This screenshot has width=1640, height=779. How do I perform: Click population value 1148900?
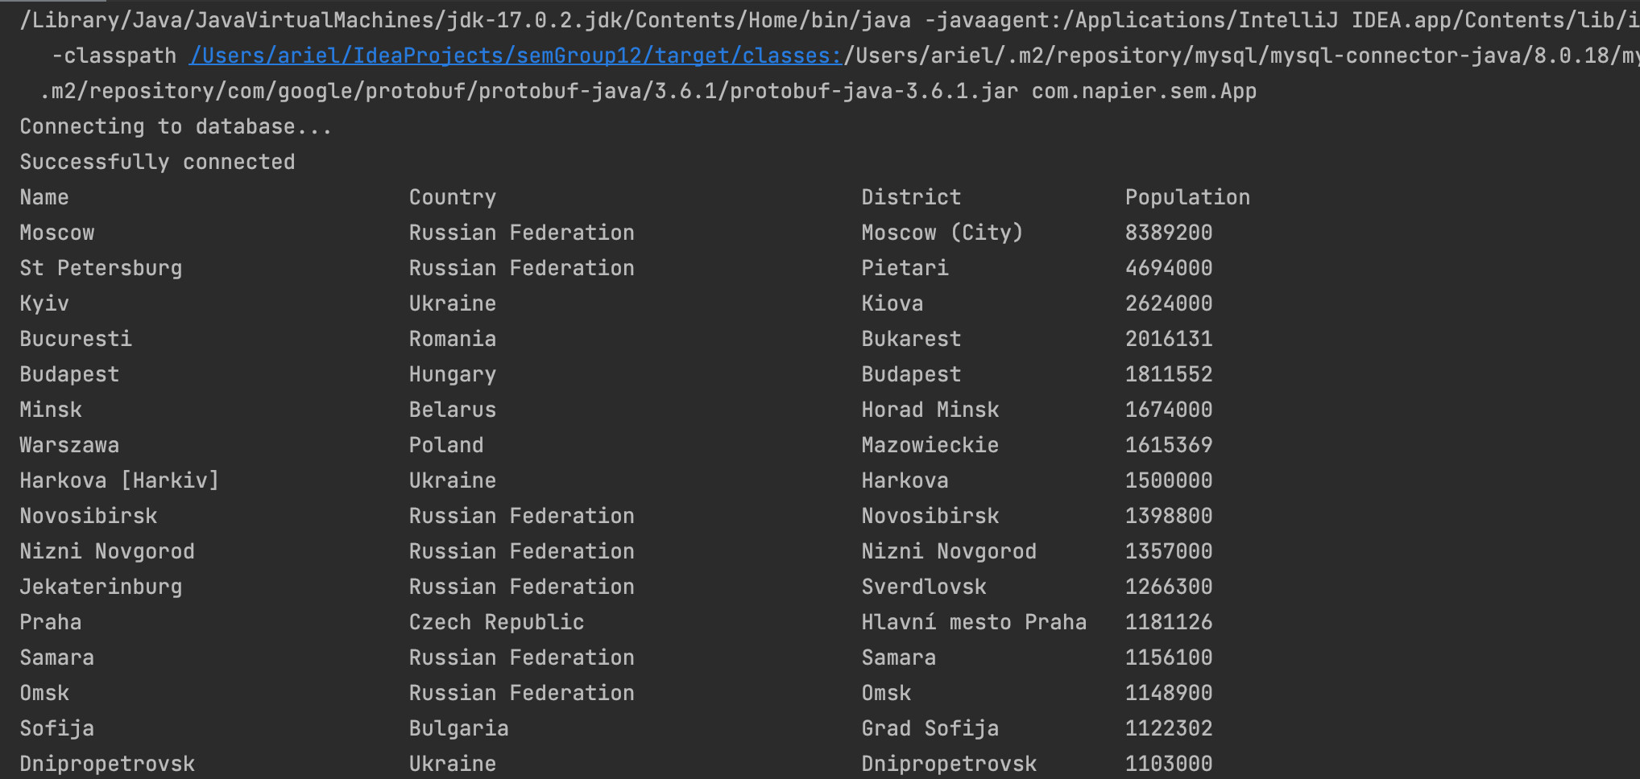coord(1169,693)
